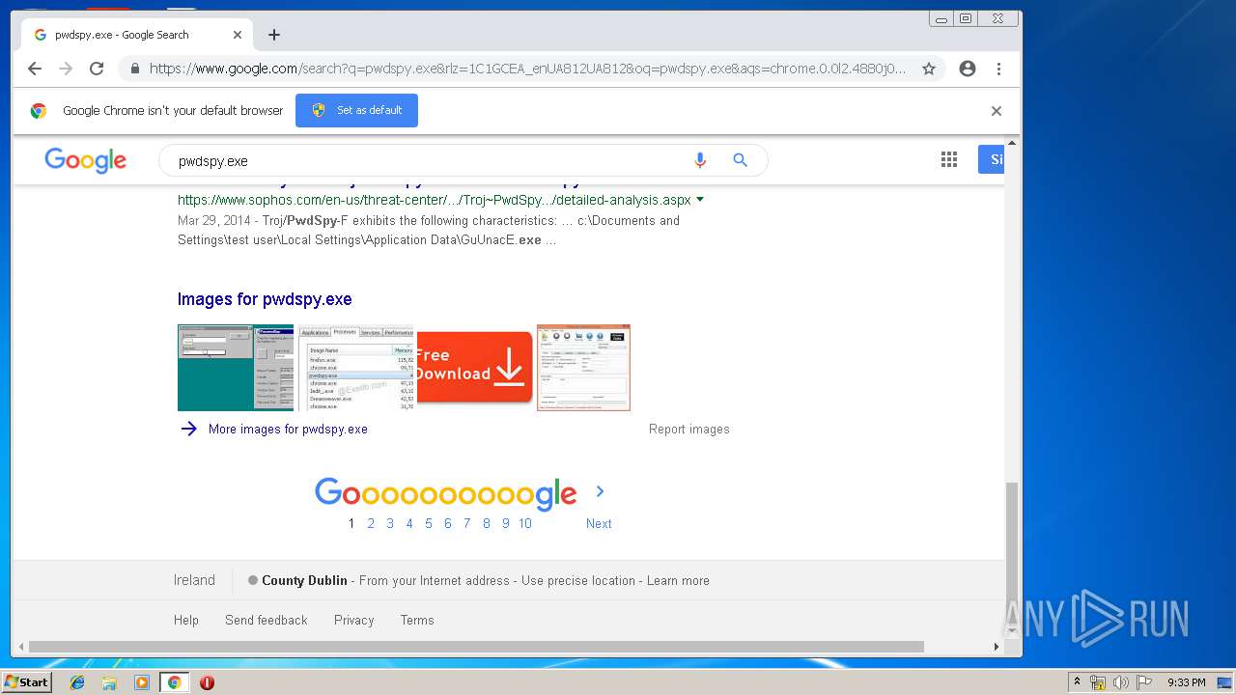Click the horizontal scrollbar thumb
The height and width of the screenshot is (695, 1236).
[x=476, y=647]
